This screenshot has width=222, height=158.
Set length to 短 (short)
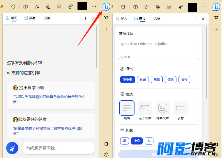[x=124, y=141]
